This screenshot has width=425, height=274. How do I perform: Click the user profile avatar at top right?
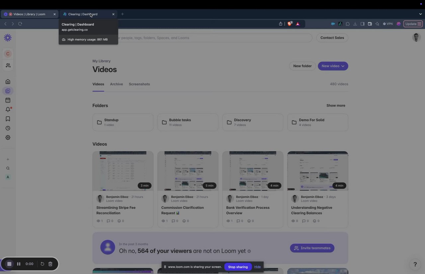pos(416,37)
